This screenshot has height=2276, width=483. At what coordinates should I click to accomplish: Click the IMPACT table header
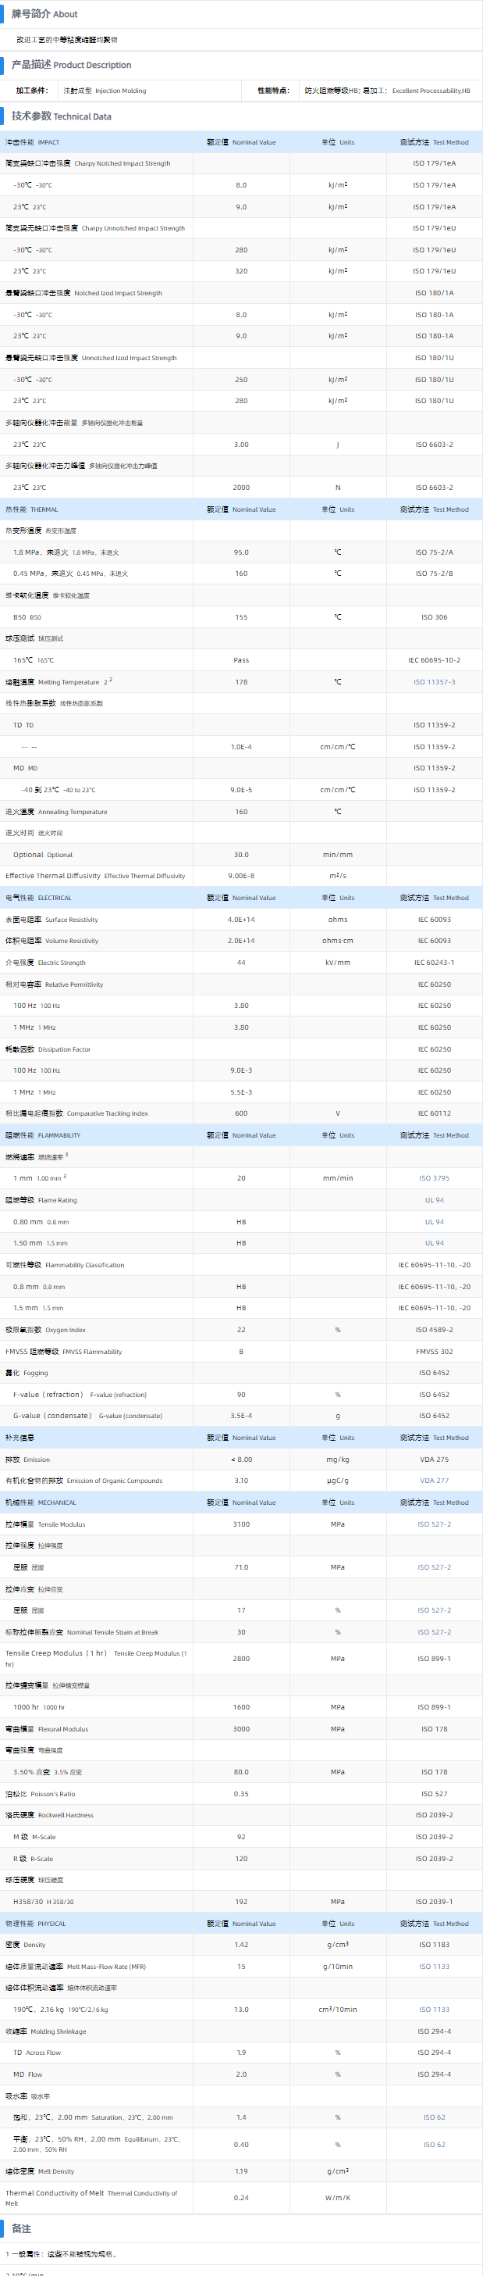[x=33, y=142]
